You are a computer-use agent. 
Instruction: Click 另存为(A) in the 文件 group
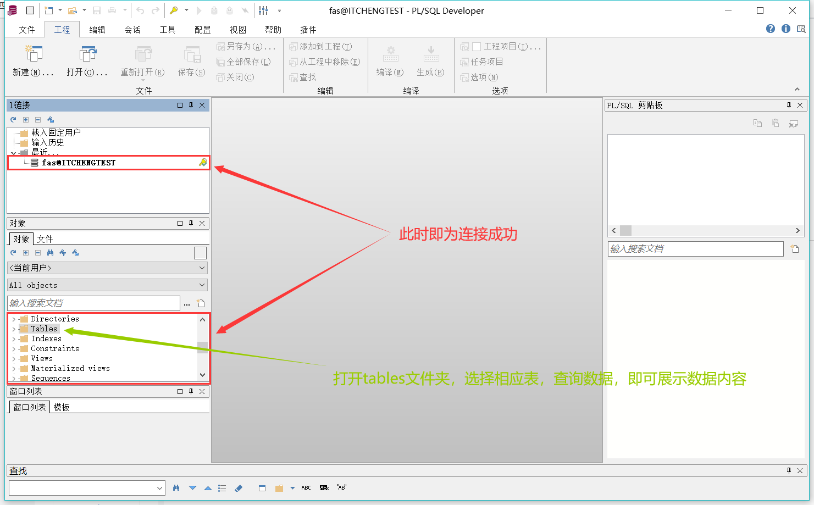pyautogui.click(x=247, y=46)
